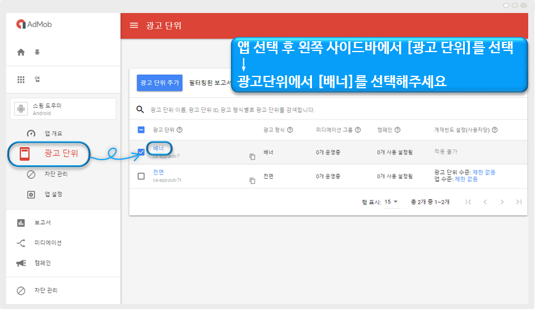Viewport: 535px width, 309px height.
Task: Jump to last page of results
Action: tap(519, 202)
